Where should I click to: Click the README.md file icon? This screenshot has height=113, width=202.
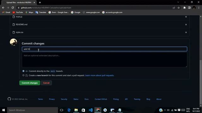click(x=14, y=24)
